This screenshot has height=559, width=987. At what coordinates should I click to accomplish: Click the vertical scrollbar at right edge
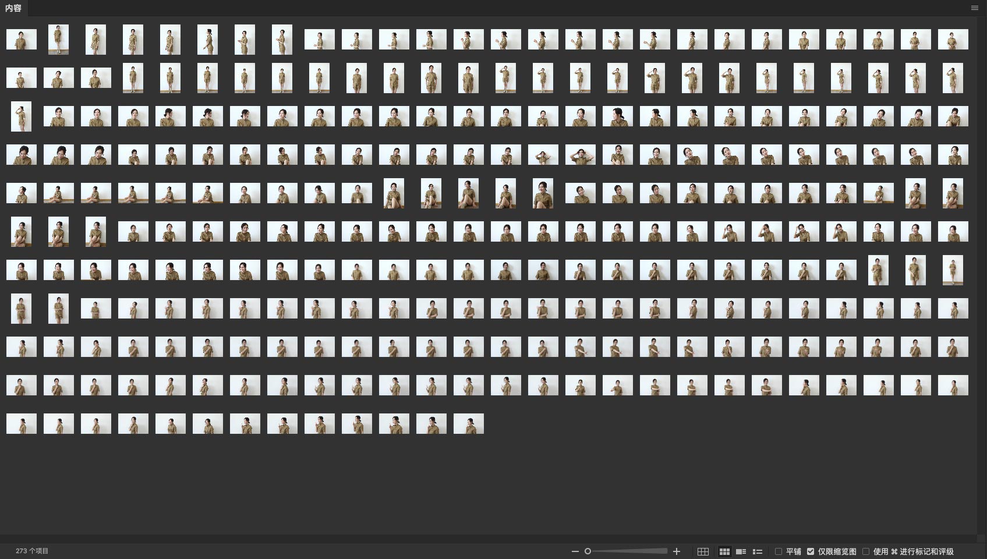[x=982, y=274]
